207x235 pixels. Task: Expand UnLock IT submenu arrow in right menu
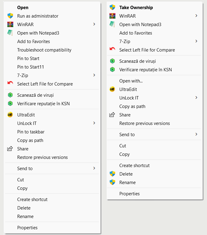pos(196,98)
